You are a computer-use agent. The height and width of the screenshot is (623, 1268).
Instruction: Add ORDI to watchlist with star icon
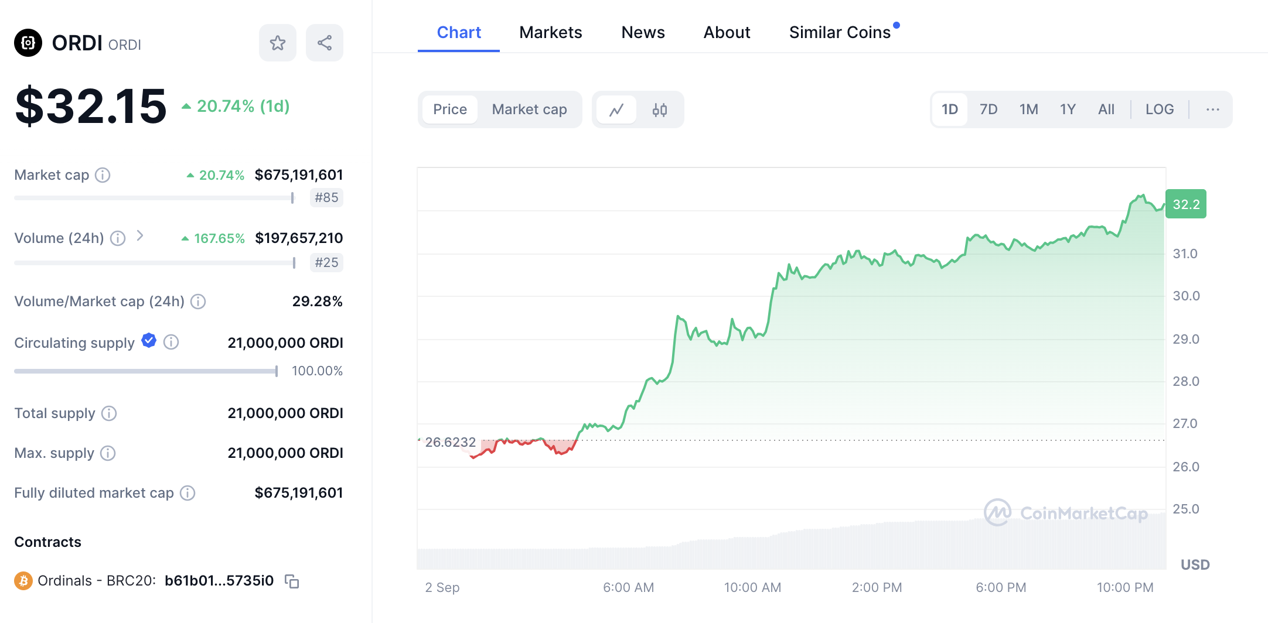[278, 43]
